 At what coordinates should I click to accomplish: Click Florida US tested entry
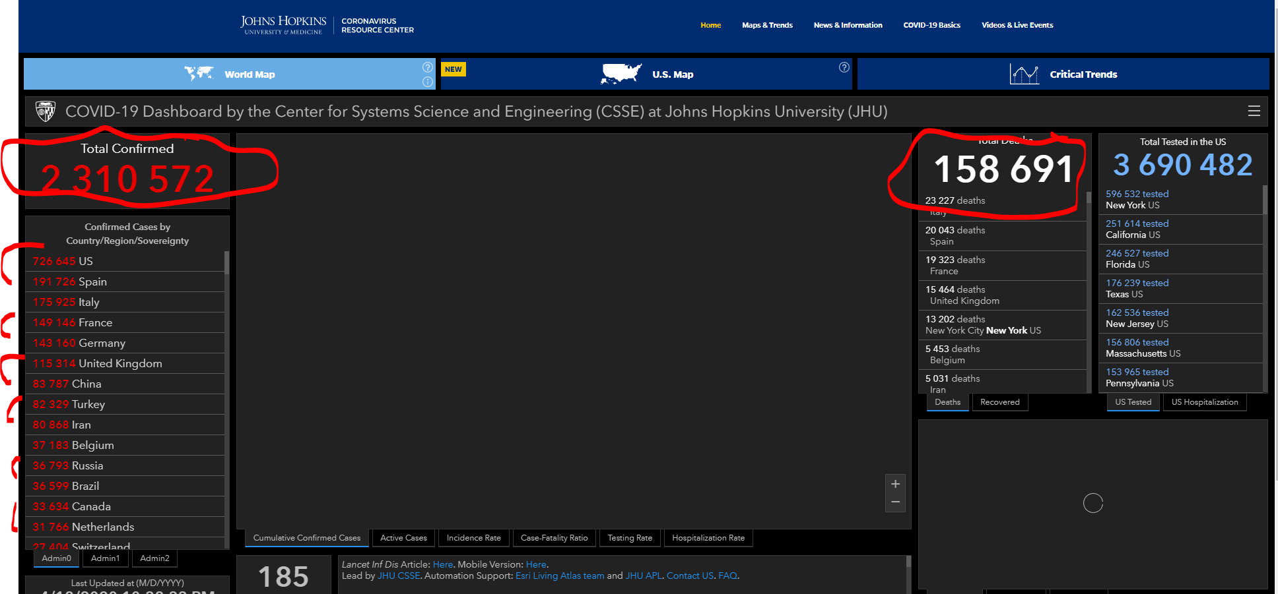point(1182,259)
